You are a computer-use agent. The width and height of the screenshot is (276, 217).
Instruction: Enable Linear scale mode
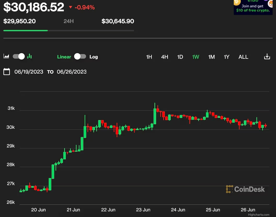click(x=64, y=57)
